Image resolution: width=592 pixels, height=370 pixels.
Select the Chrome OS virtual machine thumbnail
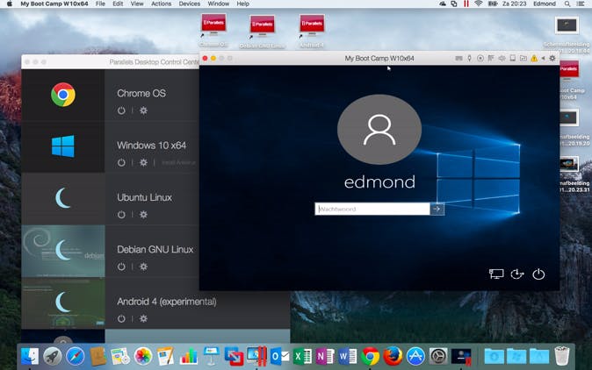click(63, 95)
